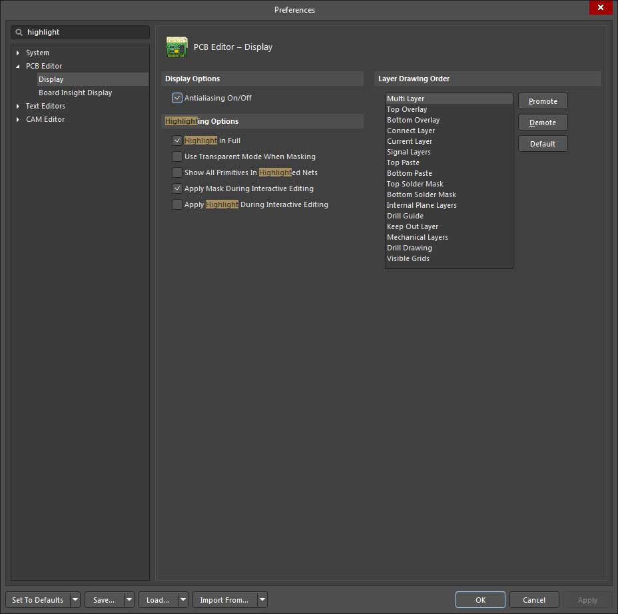Enable Show All Primitives In Highlighted Nets
618x614 pixels.
[x=177, y=172]
